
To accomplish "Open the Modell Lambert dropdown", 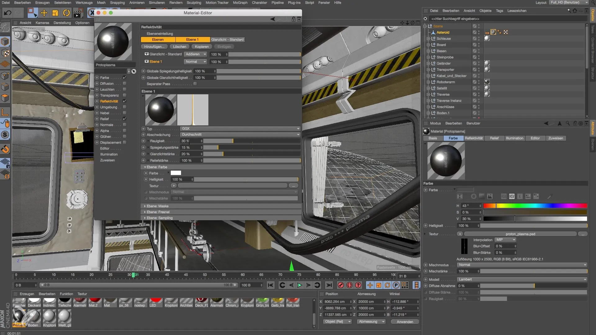I will click(522, 279).
